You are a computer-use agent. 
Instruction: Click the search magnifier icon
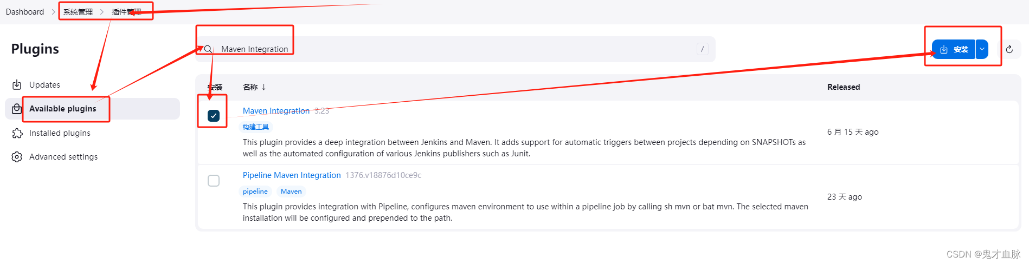(x=208, y=49)
